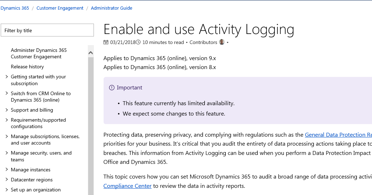372x195 pixels.
Task: Expand chevron beside Requirements/supported configurations
Action: (7, 120)
